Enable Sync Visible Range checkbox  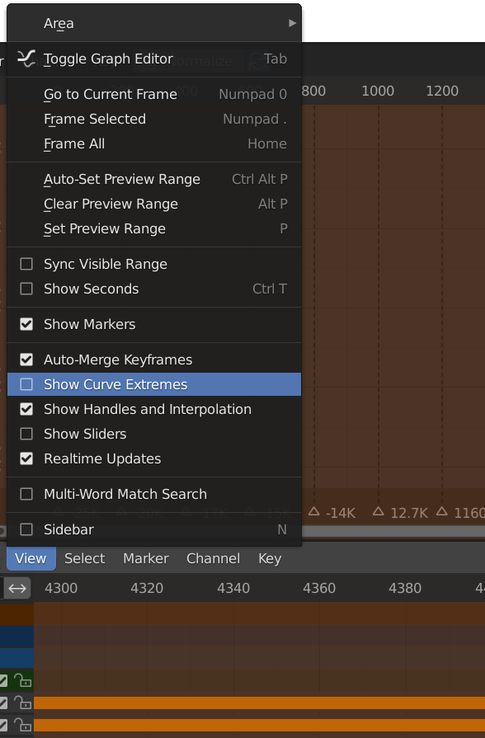[x=26, y=264]
